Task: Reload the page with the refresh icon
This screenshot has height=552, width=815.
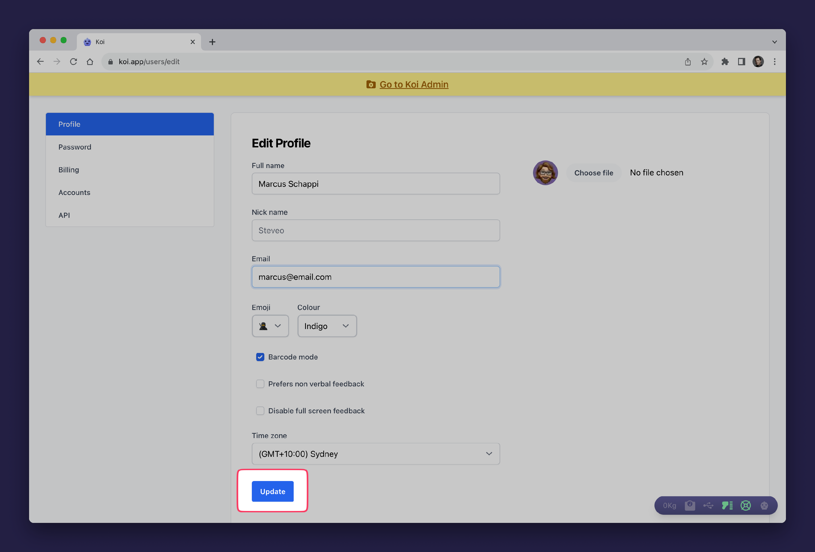Action: point(73,62)
